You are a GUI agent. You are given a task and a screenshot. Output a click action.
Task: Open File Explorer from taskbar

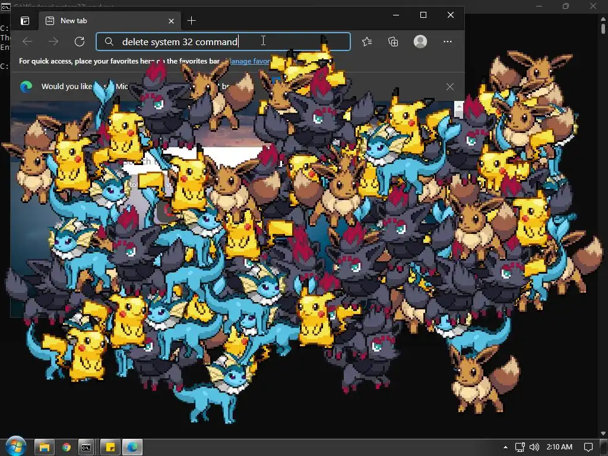pos(44,447)
